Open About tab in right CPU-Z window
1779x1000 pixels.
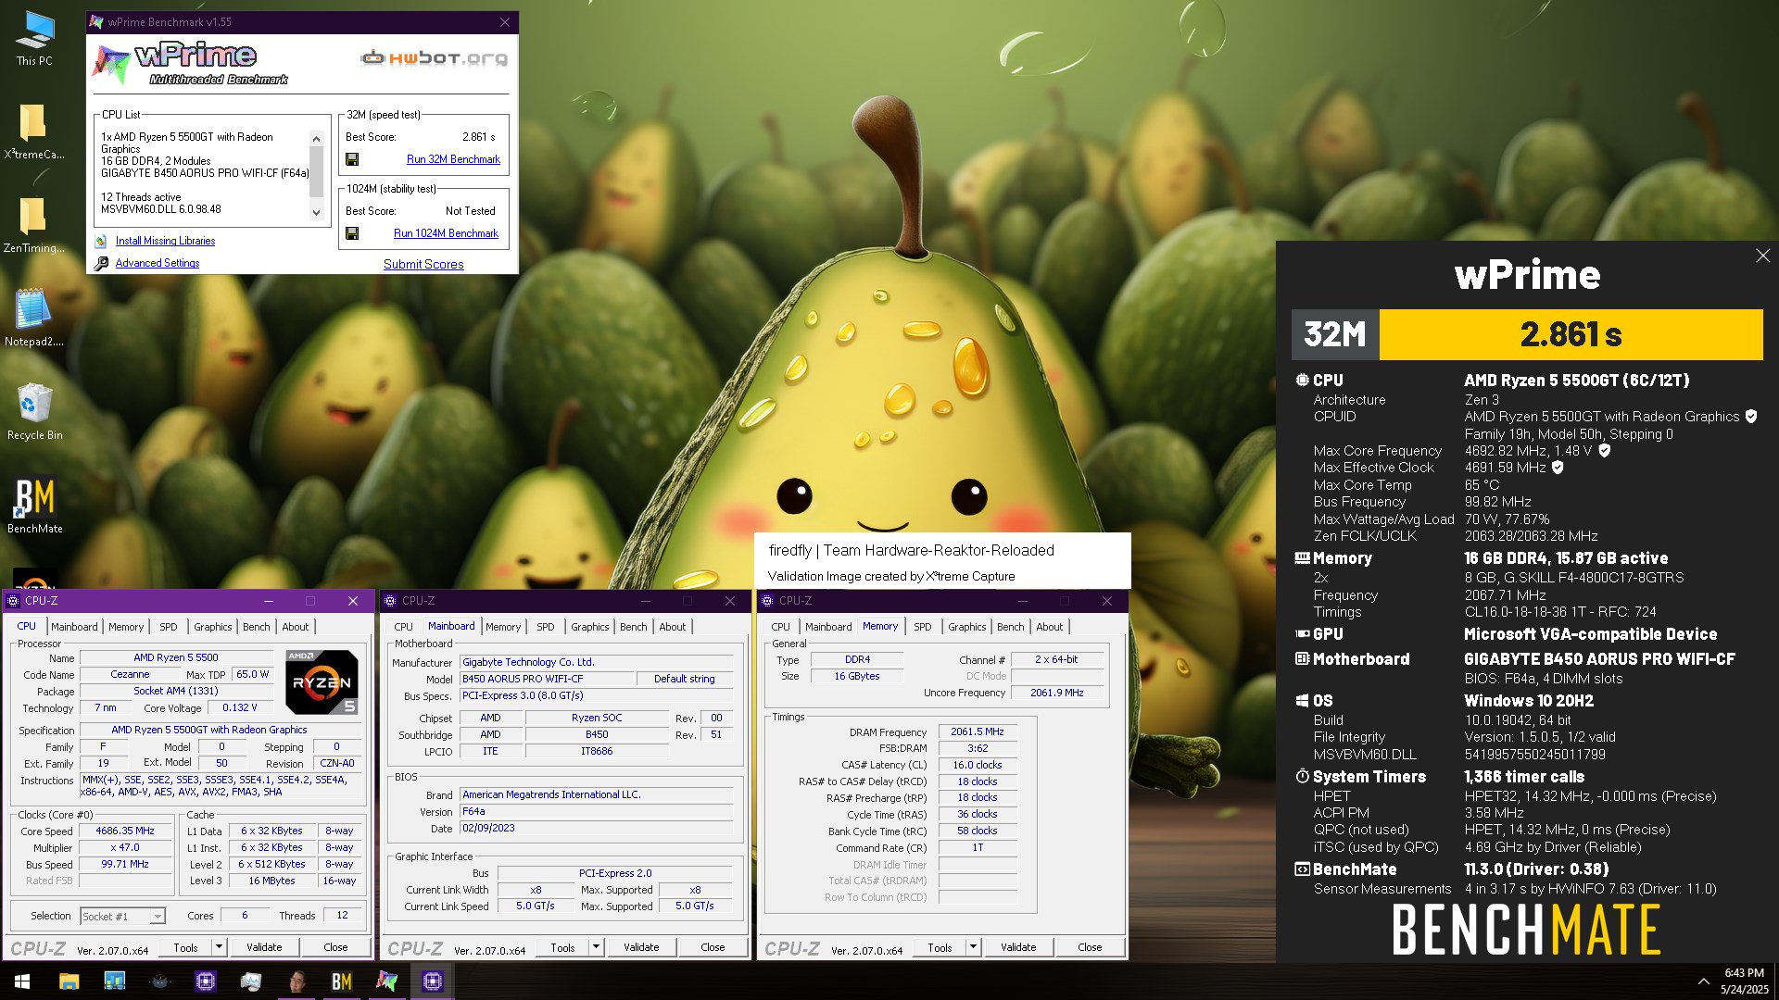1050,627
